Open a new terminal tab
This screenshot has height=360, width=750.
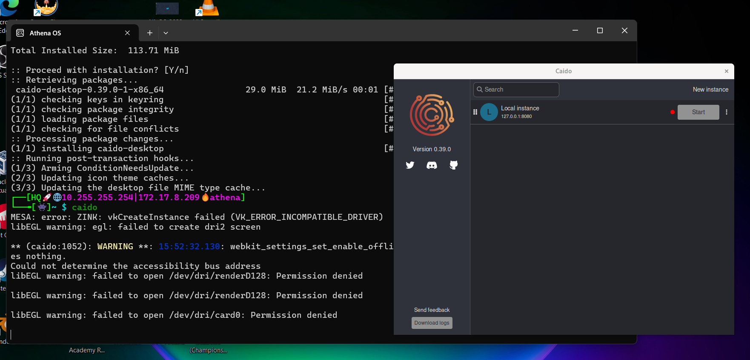150,33
